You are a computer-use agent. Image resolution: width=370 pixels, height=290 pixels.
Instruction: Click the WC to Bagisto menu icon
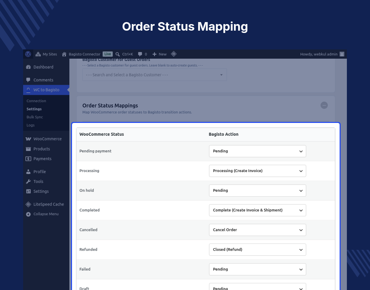click(28, 90)
